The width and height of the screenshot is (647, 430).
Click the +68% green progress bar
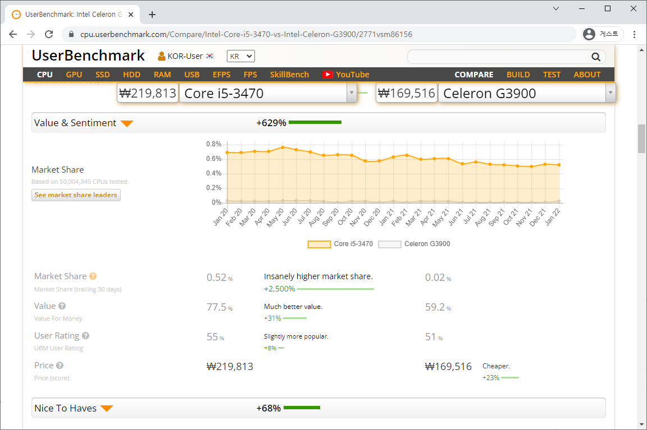coord(302,408)
